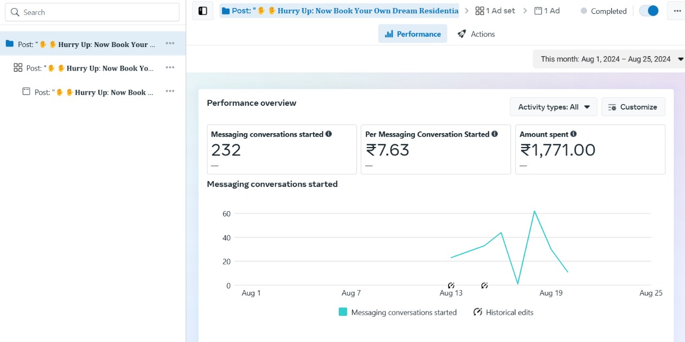
Task: Click the Actions rocket icon
Action: [461, 34]
